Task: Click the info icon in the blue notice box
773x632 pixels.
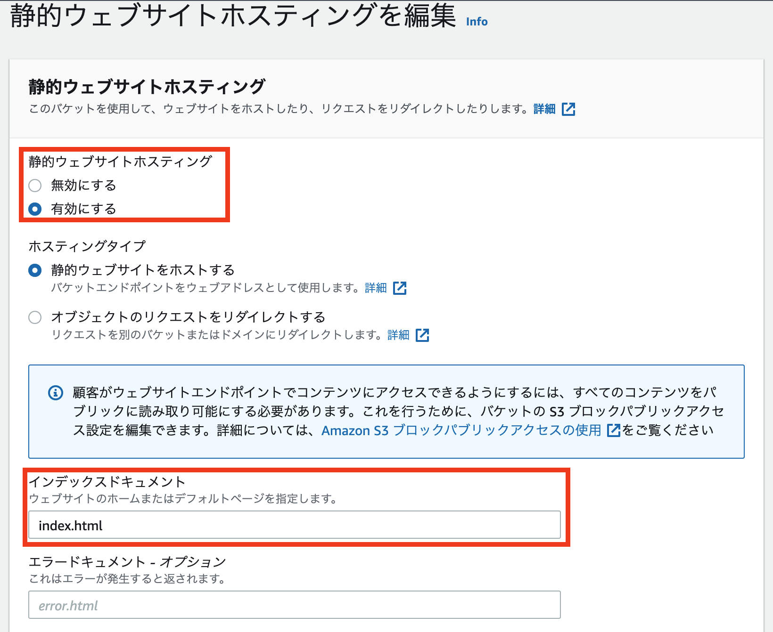Action: pos(56,392)
